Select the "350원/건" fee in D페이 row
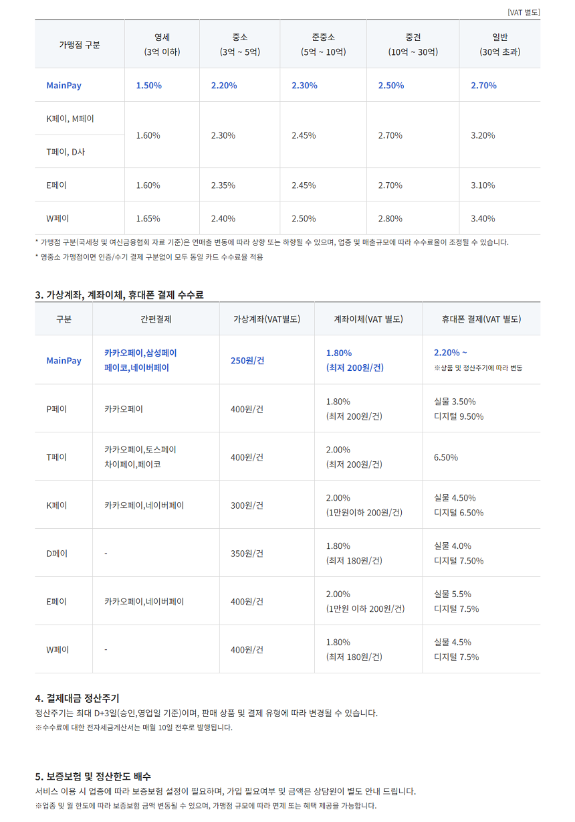 247,554
